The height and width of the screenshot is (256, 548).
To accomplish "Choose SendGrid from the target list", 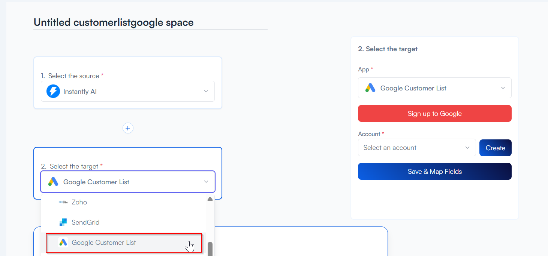I will click(85, 222).
